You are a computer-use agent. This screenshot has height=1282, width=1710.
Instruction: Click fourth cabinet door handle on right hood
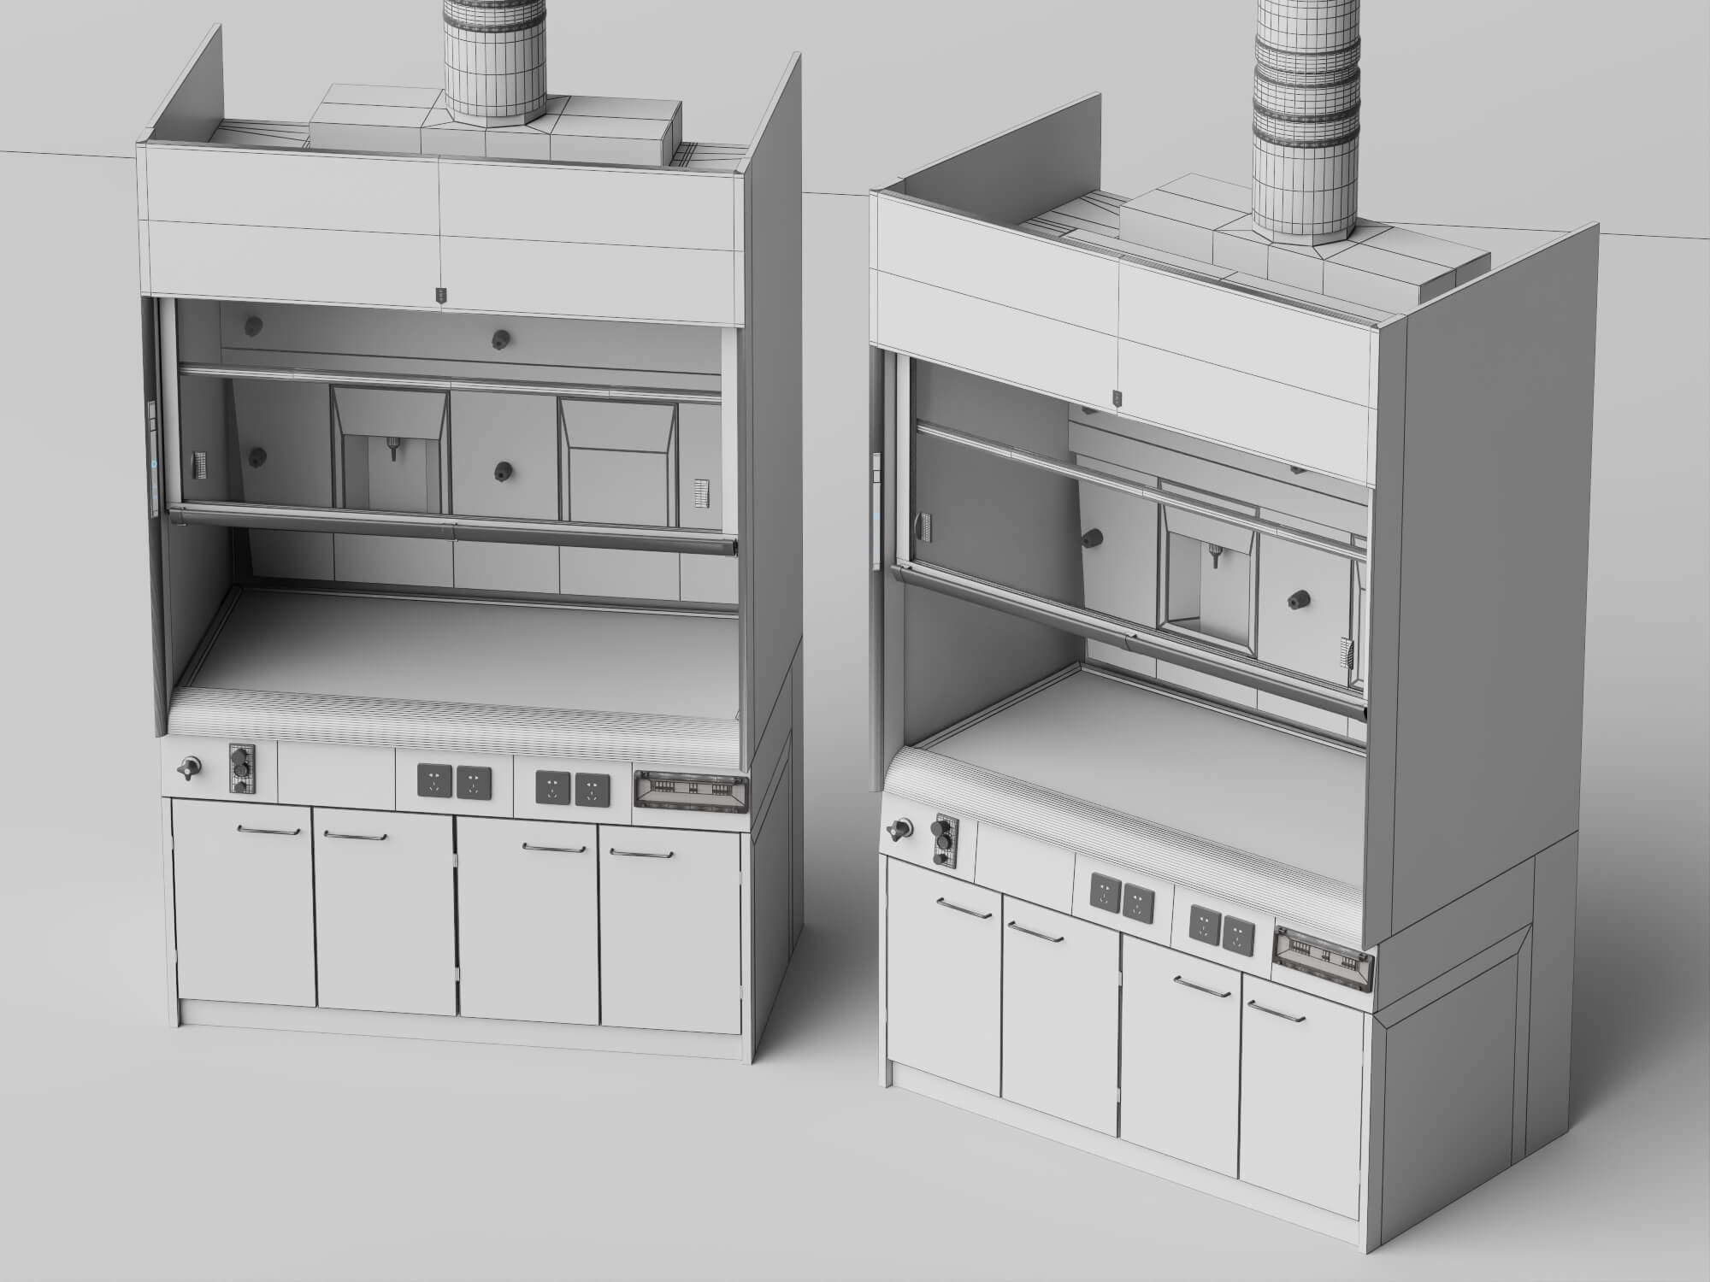pos(1277,1011)
